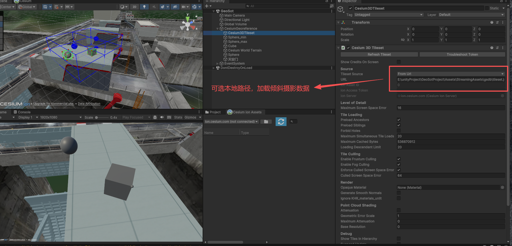Image resolution: width=512 pixels, height=246 pixels.
Task: Uncheck Preload Ancestors
Action: [x=399, y=120]
